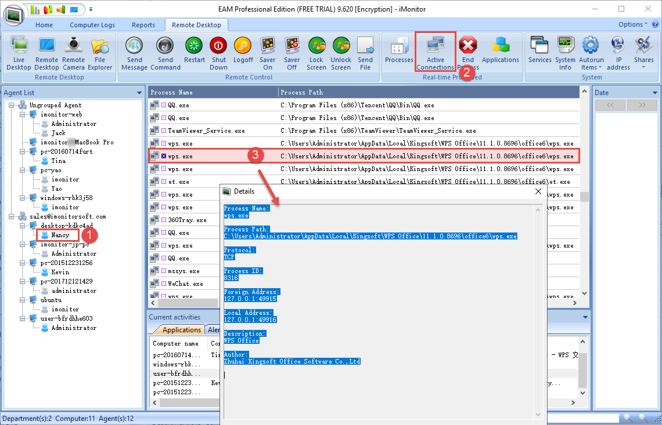Lock Screen of remote computer

pos(316,53)
